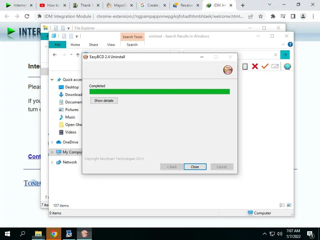Minimize the EasyBCD Uninstall dialog

202,57
